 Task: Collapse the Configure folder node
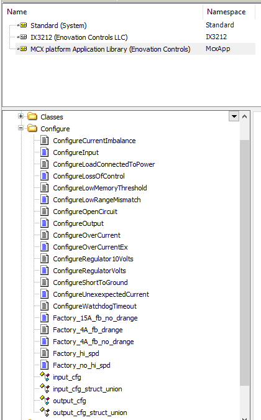(x=21, y=128)
